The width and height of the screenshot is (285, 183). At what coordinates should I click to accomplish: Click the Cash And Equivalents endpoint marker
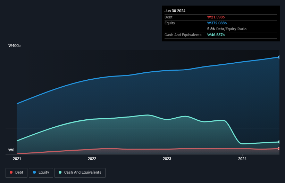[x=279, y=142]
